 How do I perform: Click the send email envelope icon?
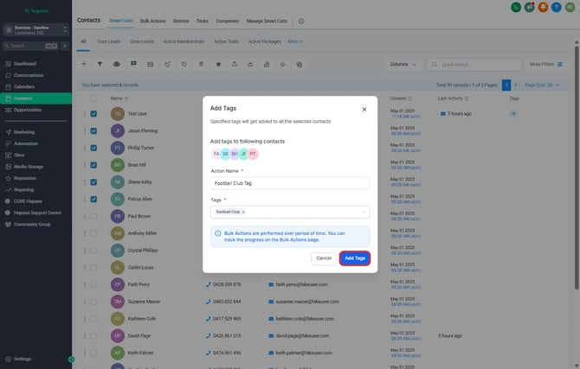[151, 64]
